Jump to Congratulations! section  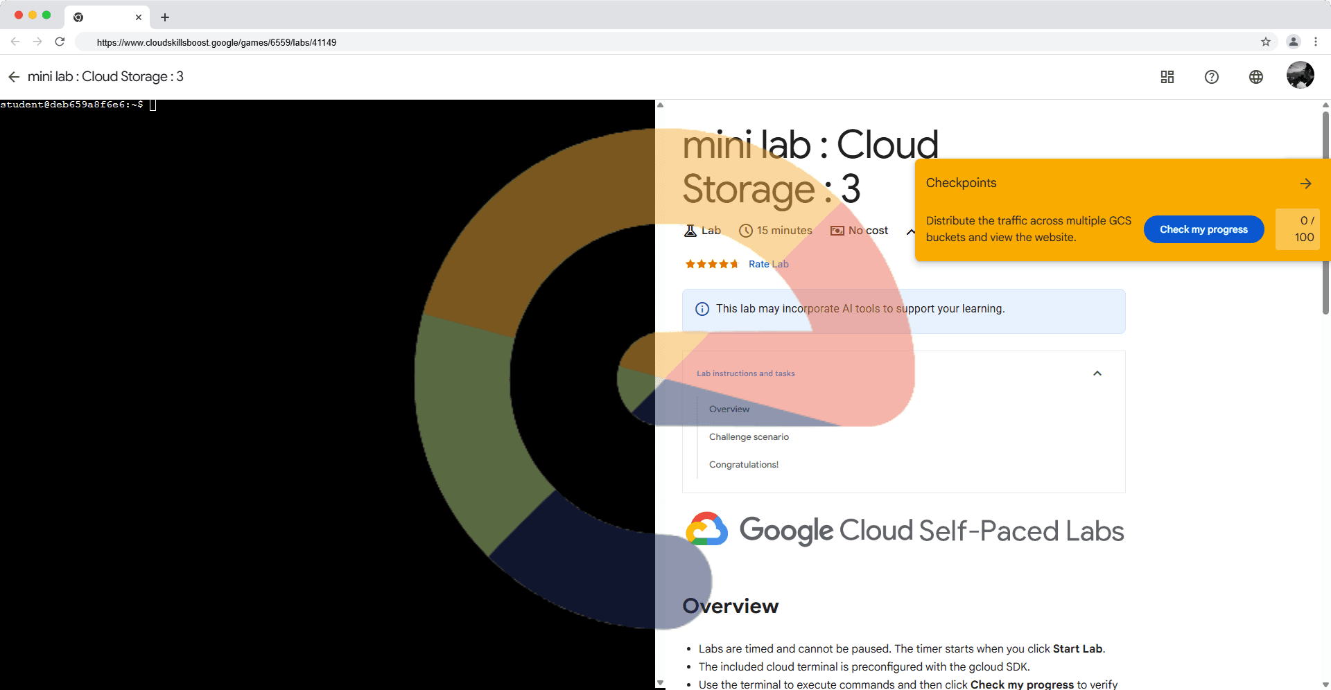[743, 465]
